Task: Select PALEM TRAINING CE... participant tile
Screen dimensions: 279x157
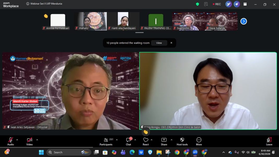Action: tap(156, 21)
